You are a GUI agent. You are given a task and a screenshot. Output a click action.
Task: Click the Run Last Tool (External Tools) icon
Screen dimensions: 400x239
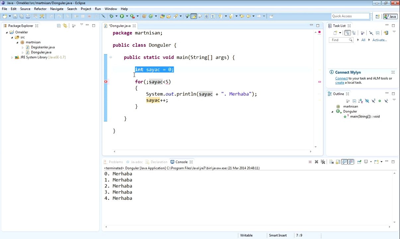point(132,16)
